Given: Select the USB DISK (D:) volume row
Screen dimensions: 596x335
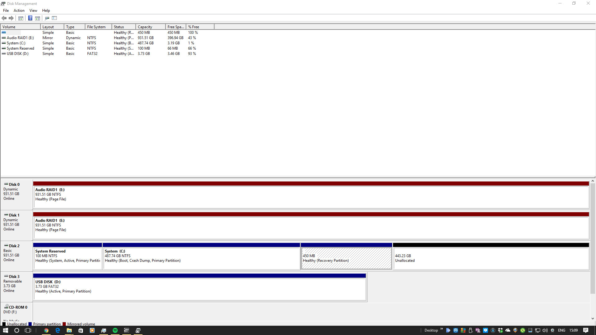Looking at the screenshot, I should (17, 53).
